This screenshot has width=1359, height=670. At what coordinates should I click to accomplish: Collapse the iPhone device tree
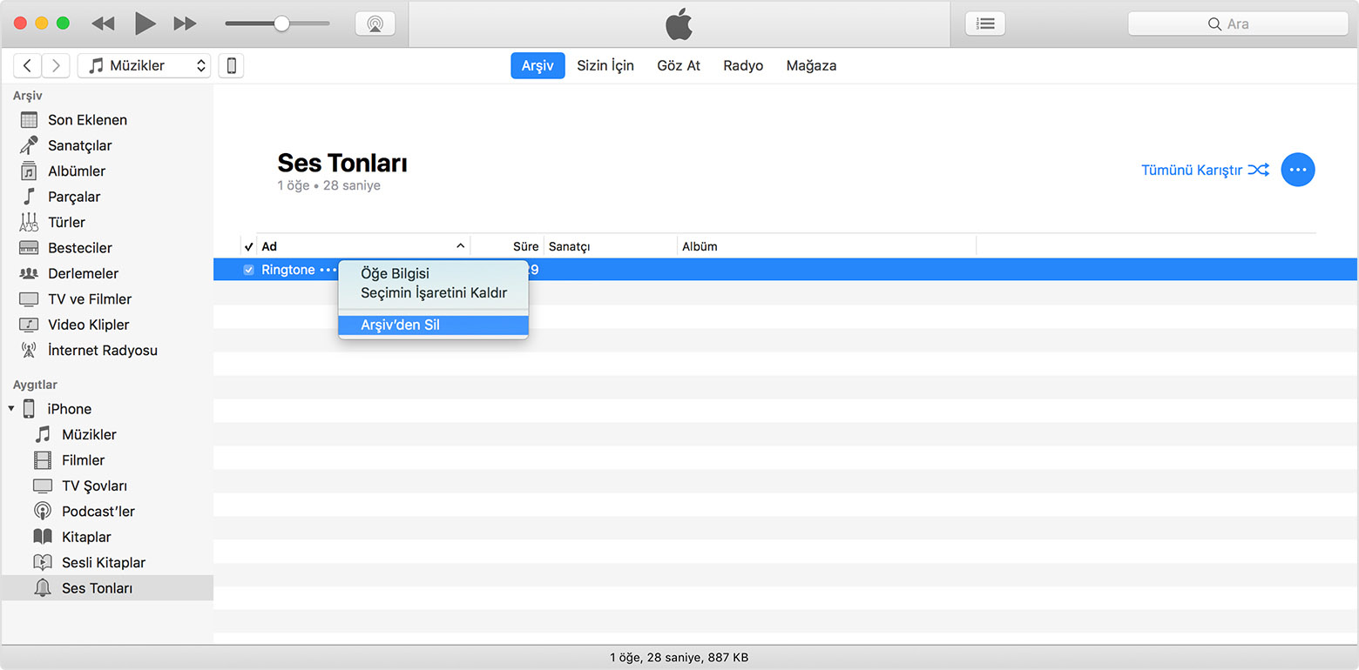click(11, 409)
